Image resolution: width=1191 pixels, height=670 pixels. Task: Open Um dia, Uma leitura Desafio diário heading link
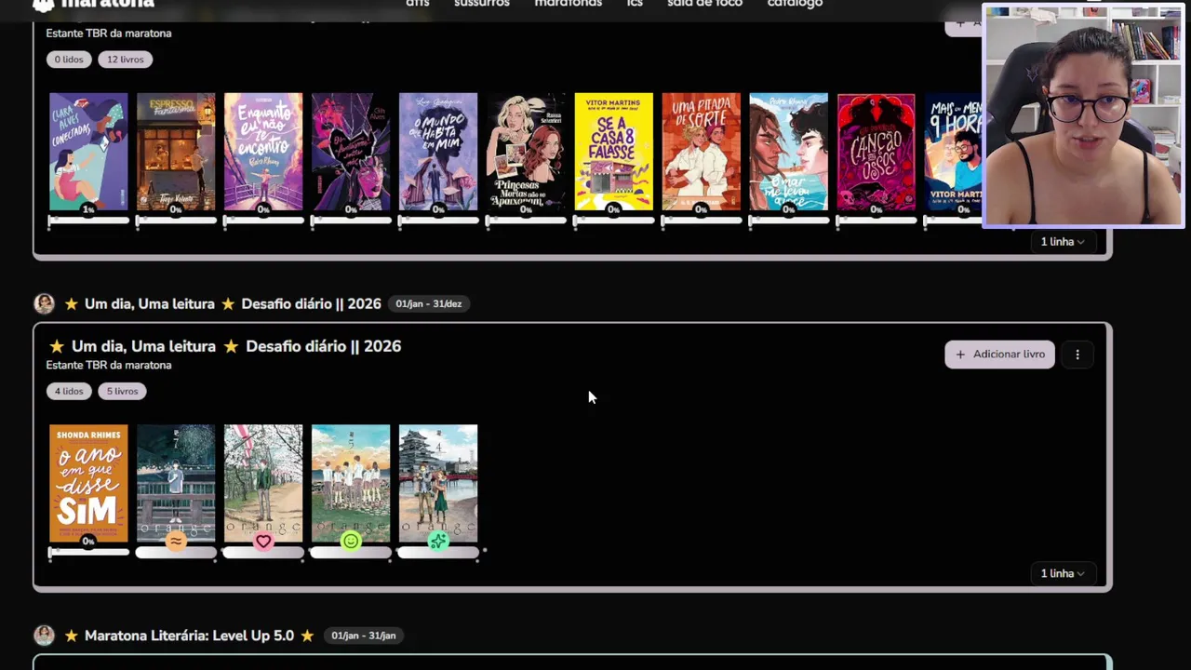coord(222,304)
